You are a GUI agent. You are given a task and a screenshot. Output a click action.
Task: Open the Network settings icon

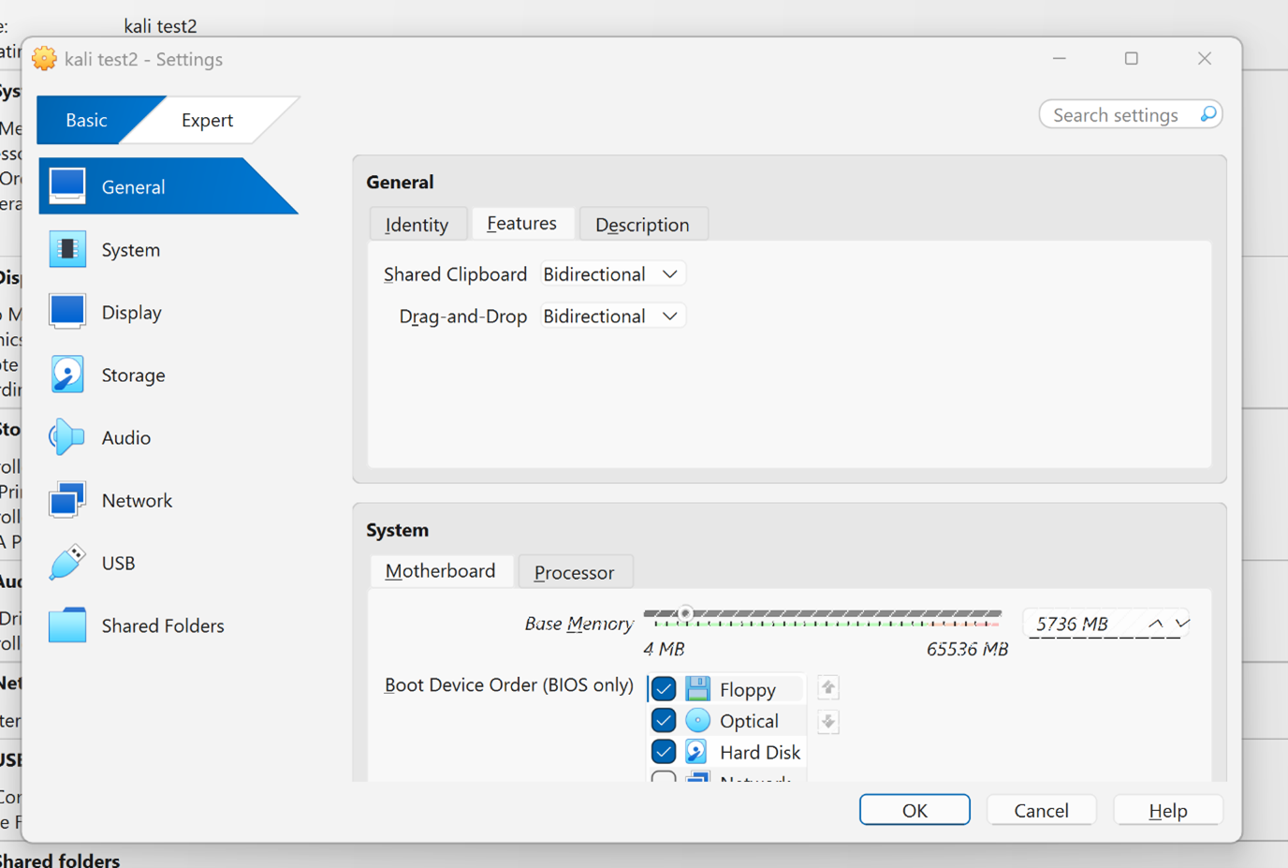(x=67, y=500)
